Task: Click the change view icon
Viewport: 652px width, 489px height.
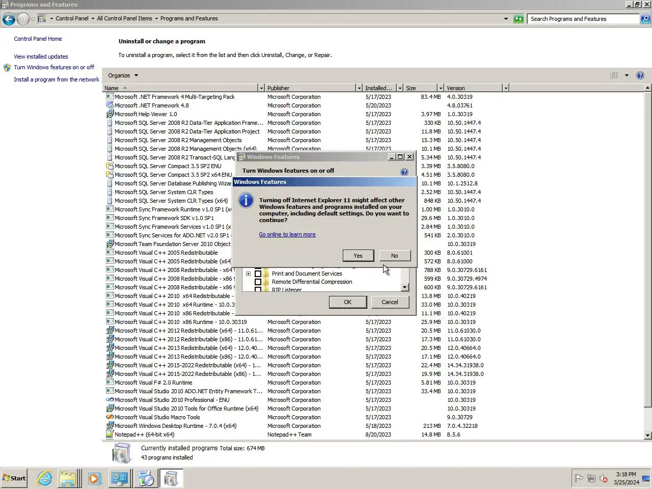Action: (614, 75)
